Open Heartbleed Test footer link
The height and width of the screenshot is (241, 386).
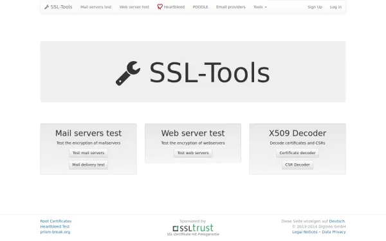pos(55,226)
